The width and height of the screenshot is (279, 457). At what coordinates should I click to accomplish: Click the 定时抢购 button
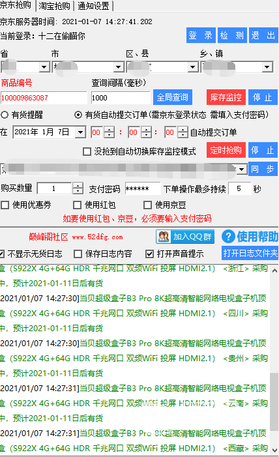[226, 151]
